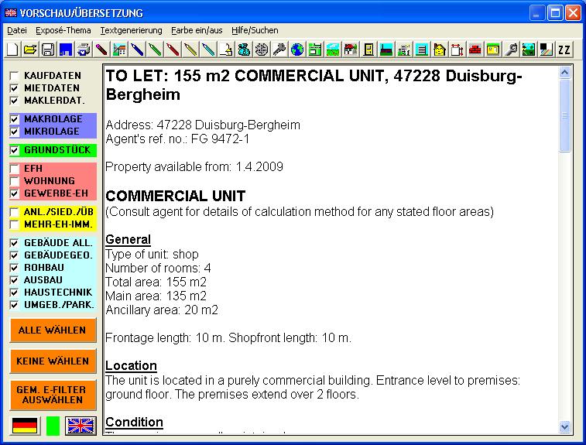
Task: Switch to German with the flag icon
Action: click(x=25, y=425)
